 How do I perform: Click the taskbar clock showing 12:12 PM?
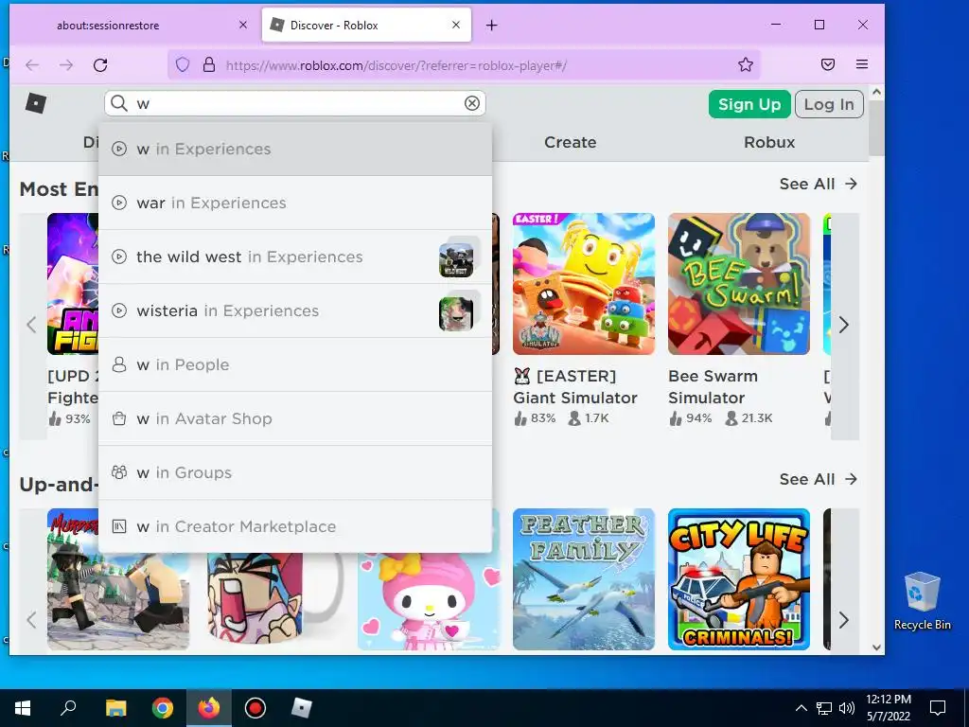[888, 708]
